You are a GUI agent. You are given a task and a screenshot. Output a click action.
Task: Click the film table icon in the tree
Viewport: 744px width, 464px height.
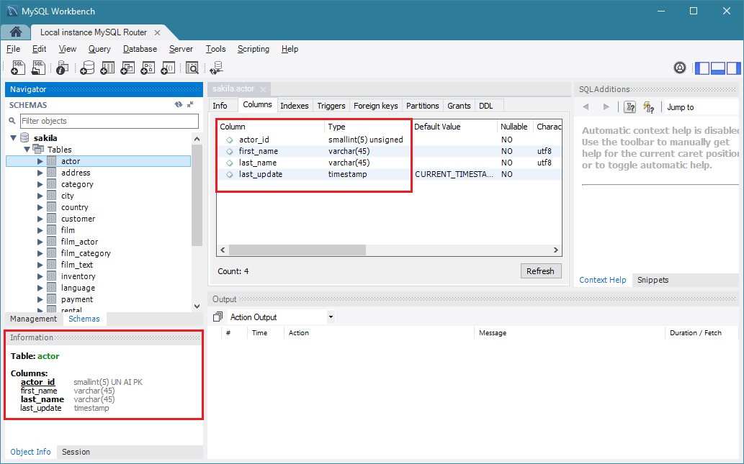coord(52,230)
